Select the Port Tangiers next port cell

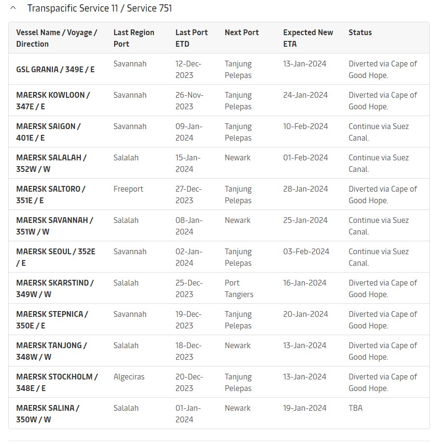(x=239, y=288)
